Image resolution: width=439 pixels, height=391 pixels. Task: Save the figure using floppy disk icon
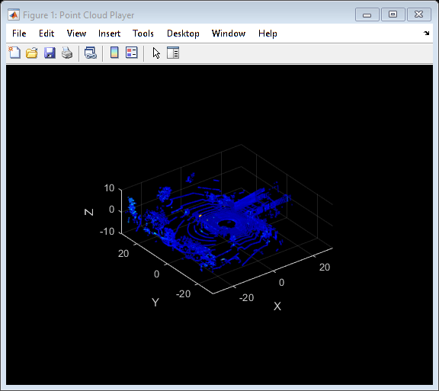click(x=50, y=53)
